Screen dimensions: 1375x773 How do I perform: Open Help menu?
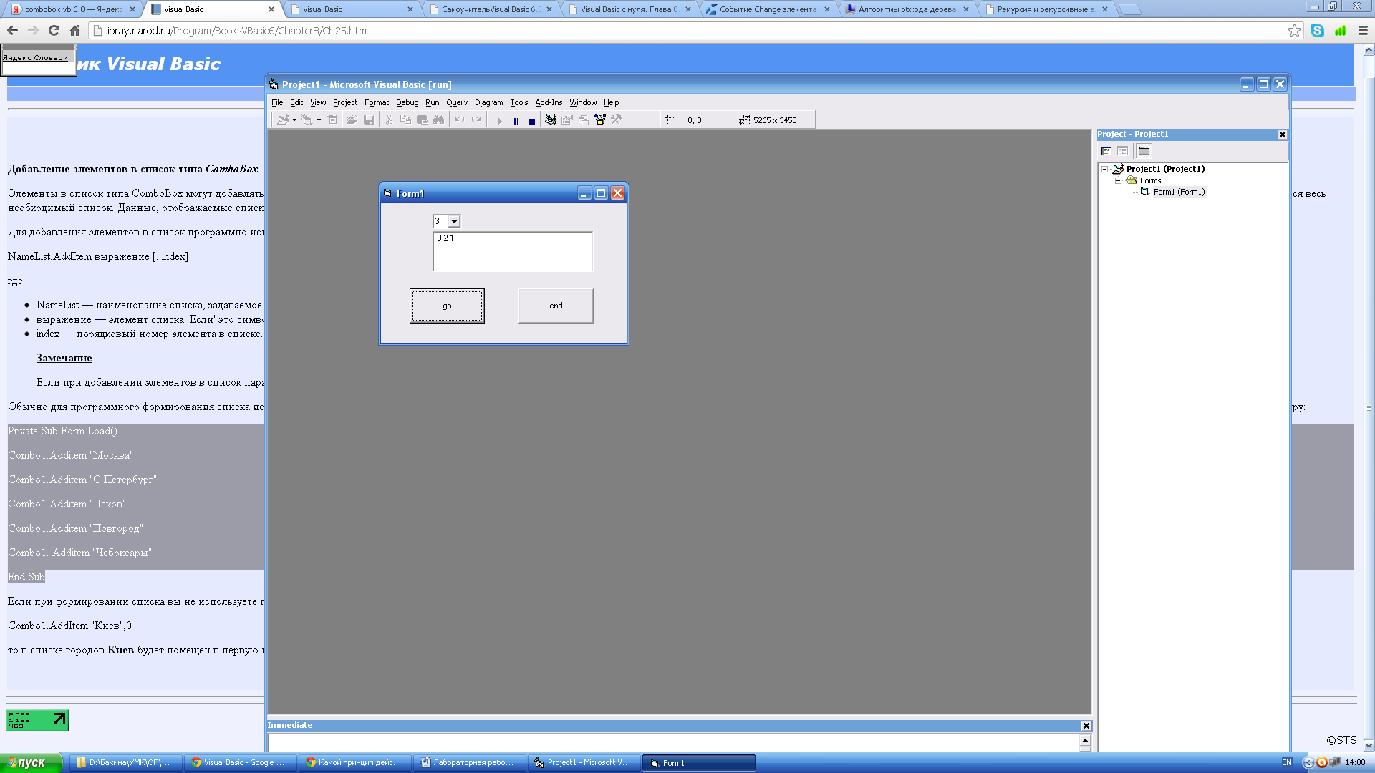click(612, 102)
